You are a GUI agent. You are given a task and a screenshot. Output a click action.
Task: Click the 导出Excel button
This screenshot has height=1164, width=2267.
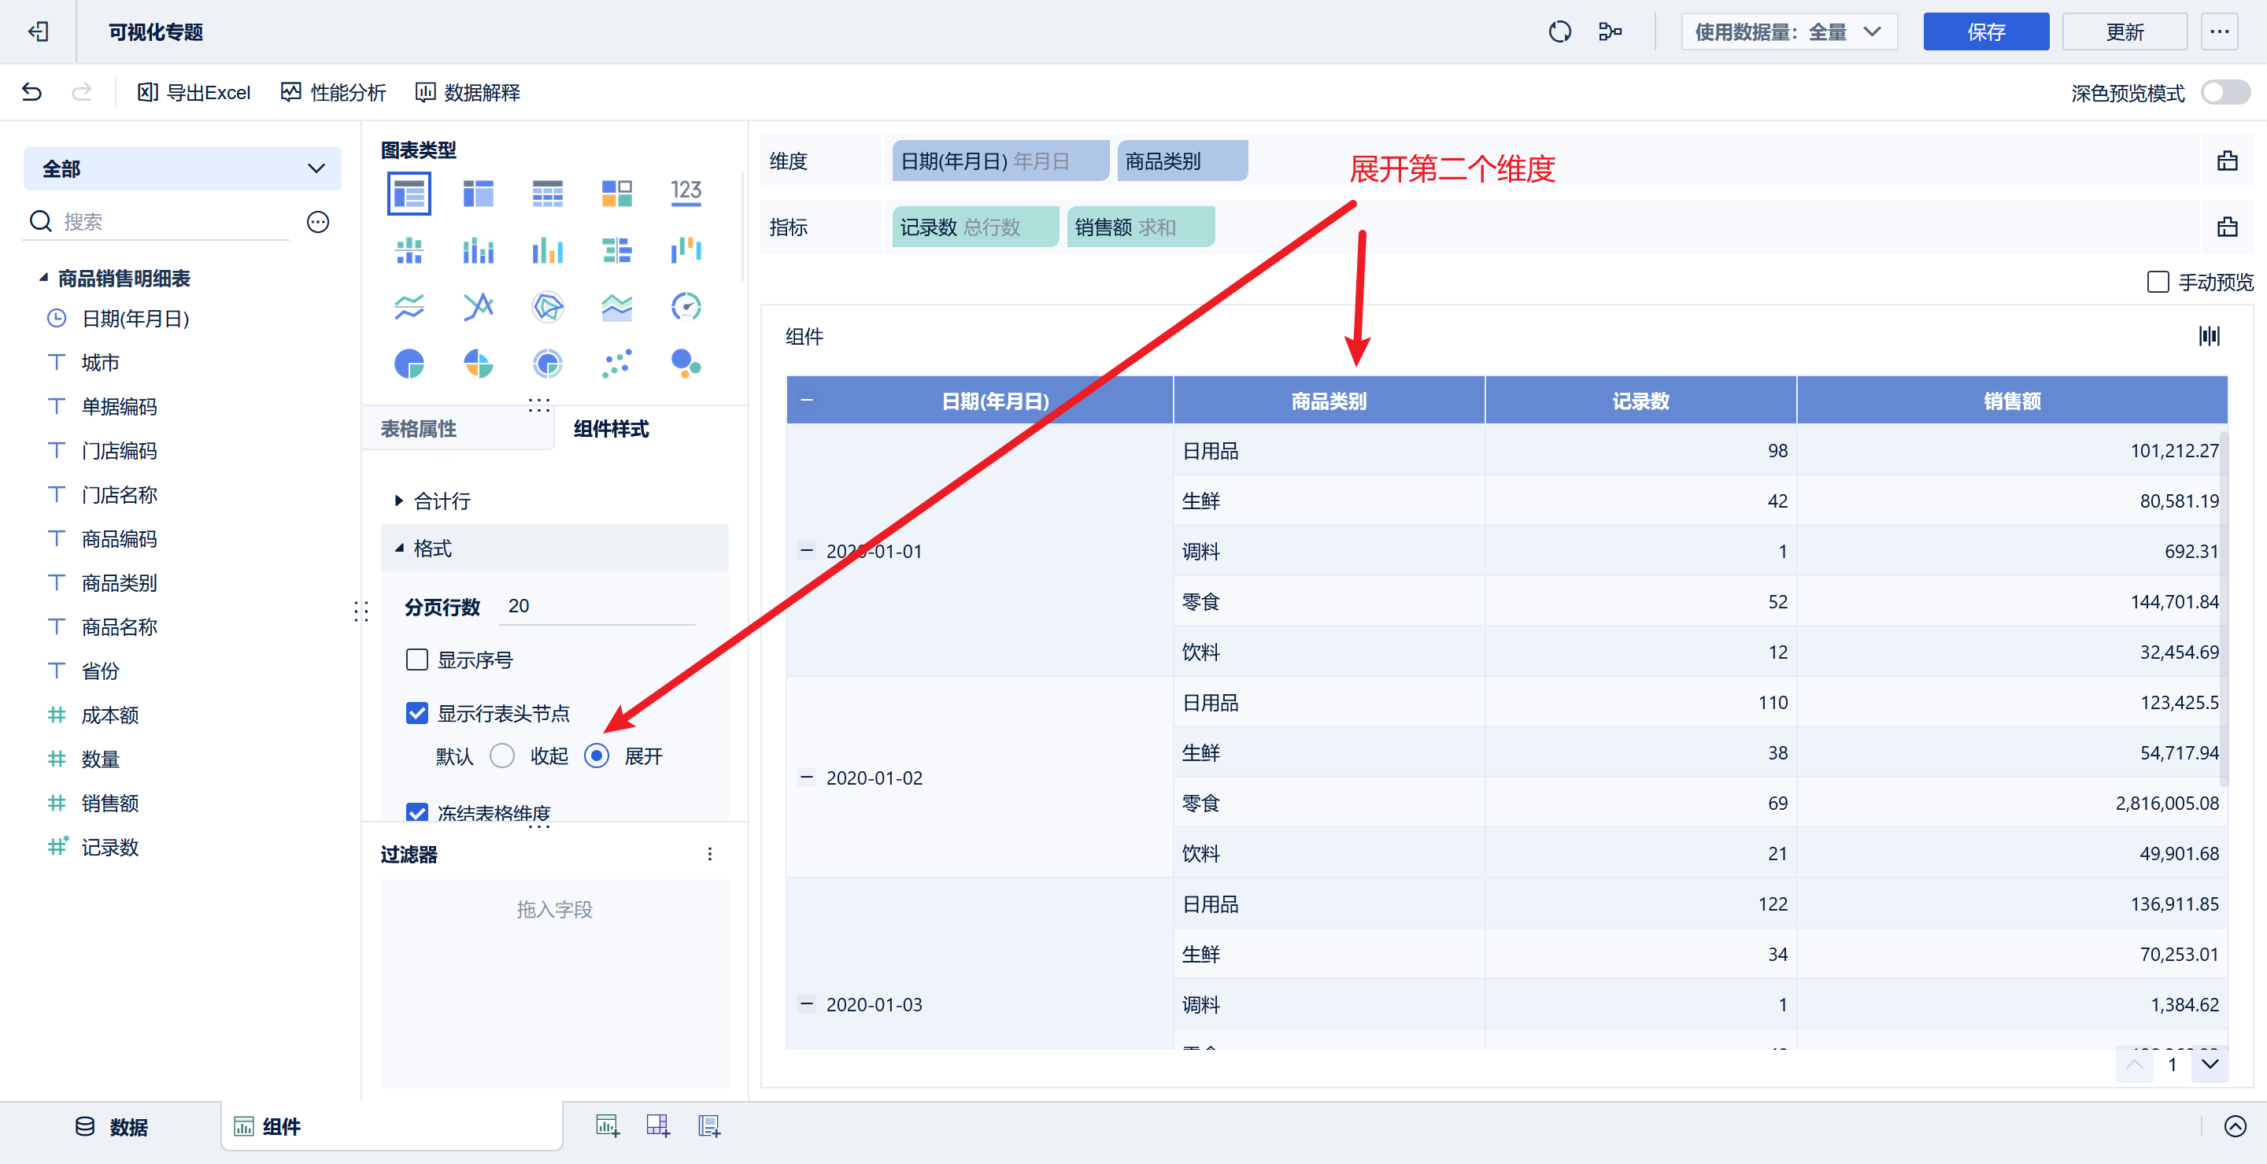coord(194,92)
